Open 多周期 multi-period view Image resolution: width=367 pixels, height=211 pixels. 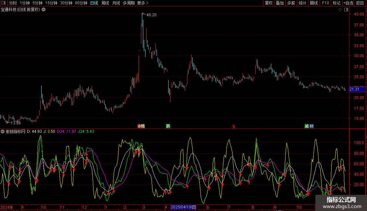tap(129, 3)
